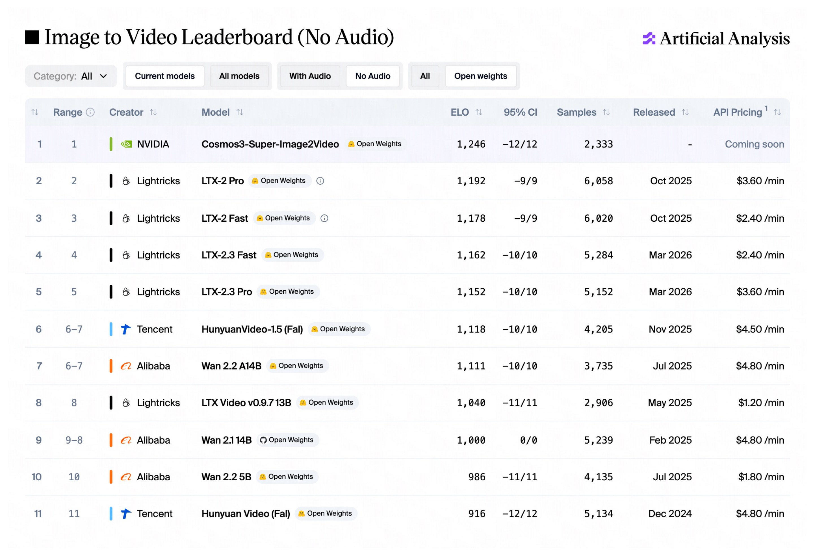The width and height of the screenshot is (815, 555).
Task: Click the rank sort arrows in first column
Action: pos(35,112)
